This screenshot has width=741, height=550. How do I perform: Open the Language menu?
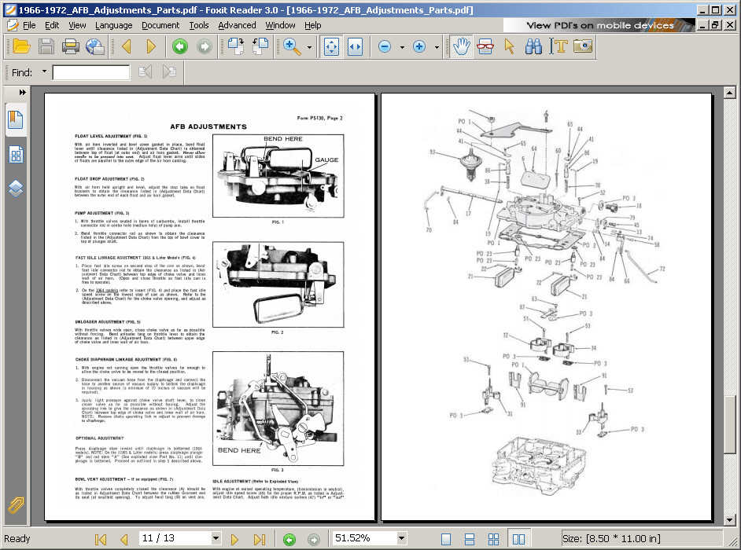click(113, 25)
